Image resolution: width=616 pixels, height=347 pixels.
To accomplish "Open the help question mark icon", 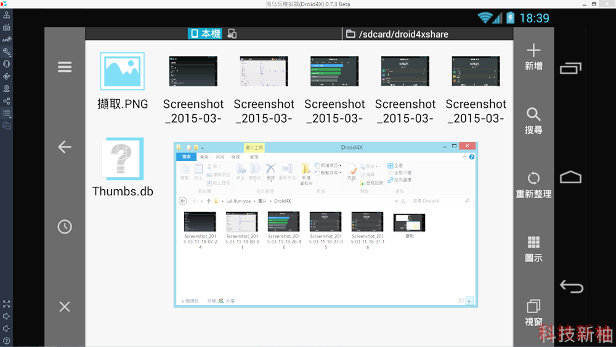I will point(7,341).
